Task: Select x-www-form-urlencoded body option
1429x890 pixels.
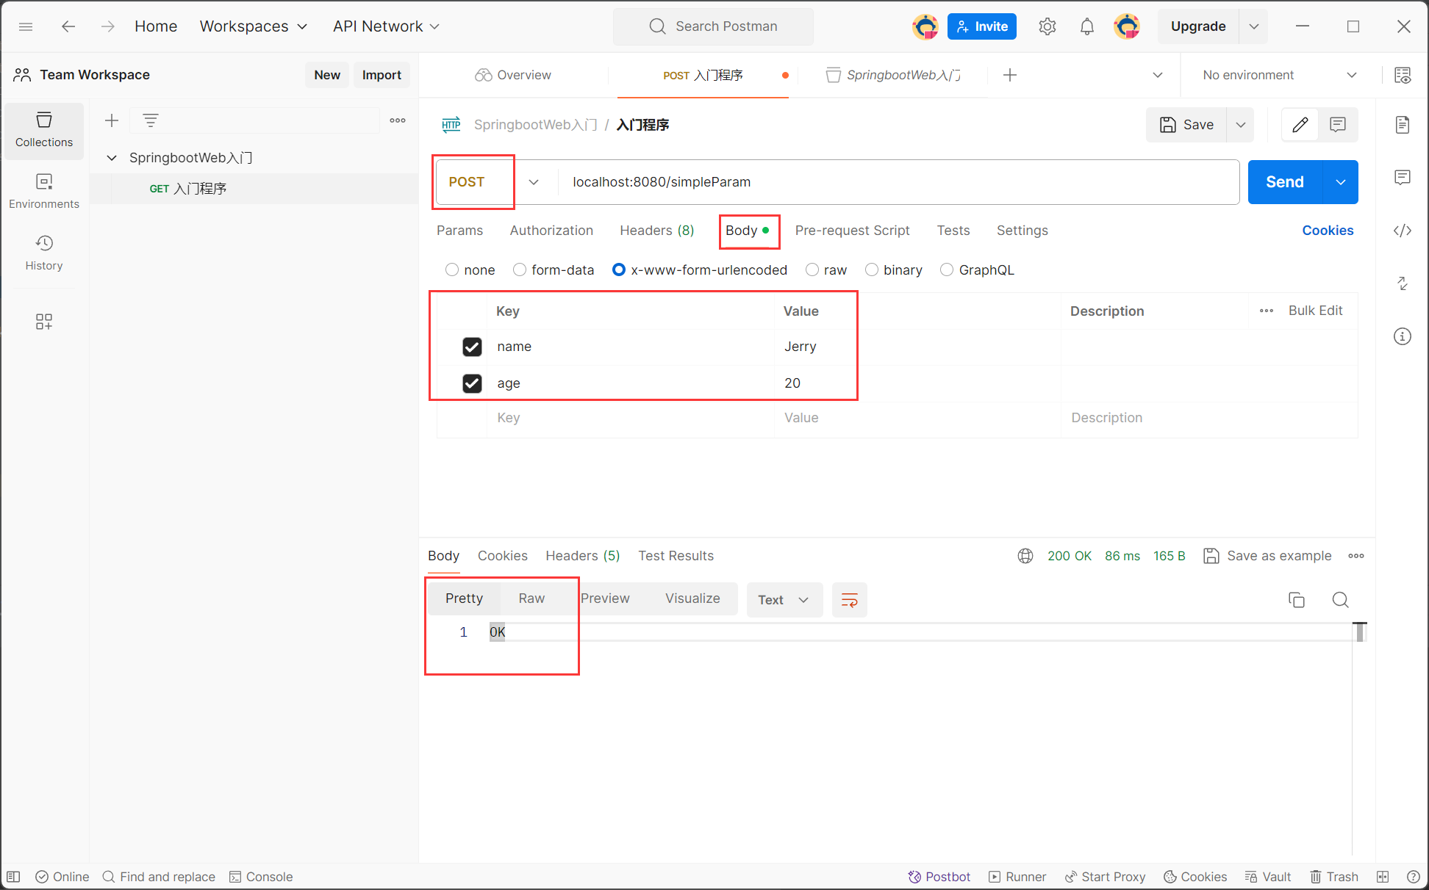Action: (619, 270)
